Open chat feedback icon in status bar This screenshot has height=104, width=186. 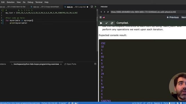pyautogui.click(x=178, y=103)
